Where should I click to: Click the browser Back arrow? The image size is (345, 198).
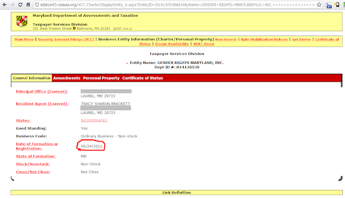point(4,4)
